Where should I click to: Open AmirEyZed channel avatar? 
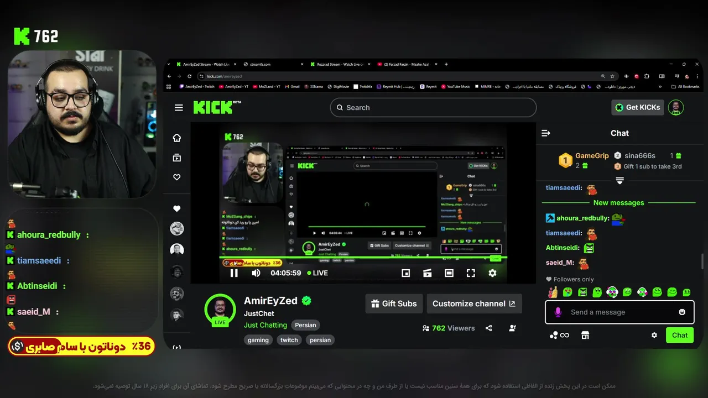pyautogui.click(x=220, y=309)
